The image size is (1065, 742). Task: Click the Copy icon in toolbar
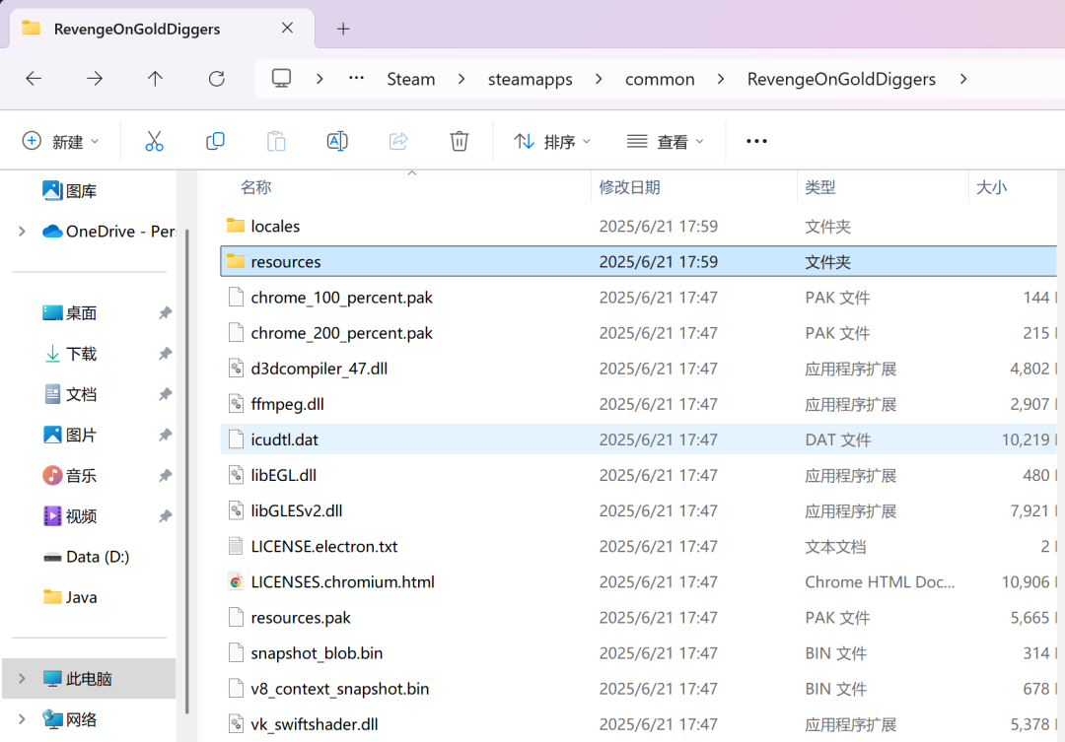pyautogui.click(x=215, y=141)
